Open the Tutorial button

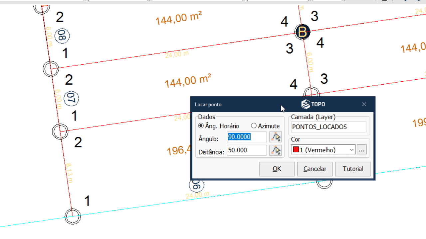click(353, 169)
